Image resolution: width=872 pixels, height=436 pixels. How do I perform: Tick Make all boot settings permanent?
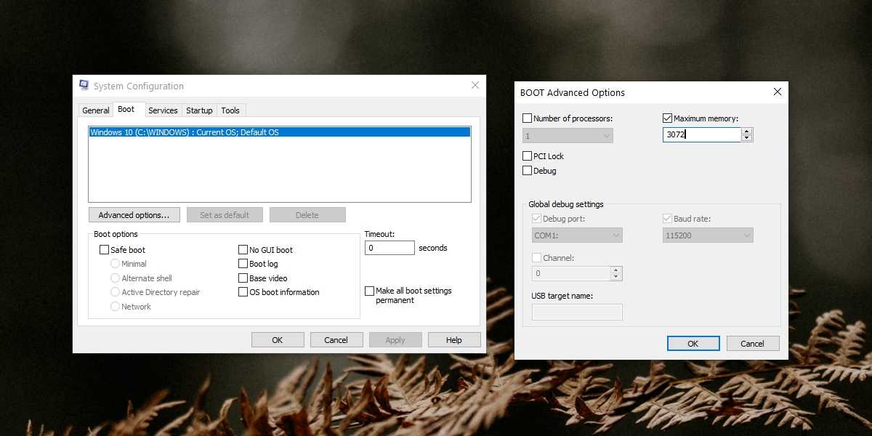(x=370, y=291)
